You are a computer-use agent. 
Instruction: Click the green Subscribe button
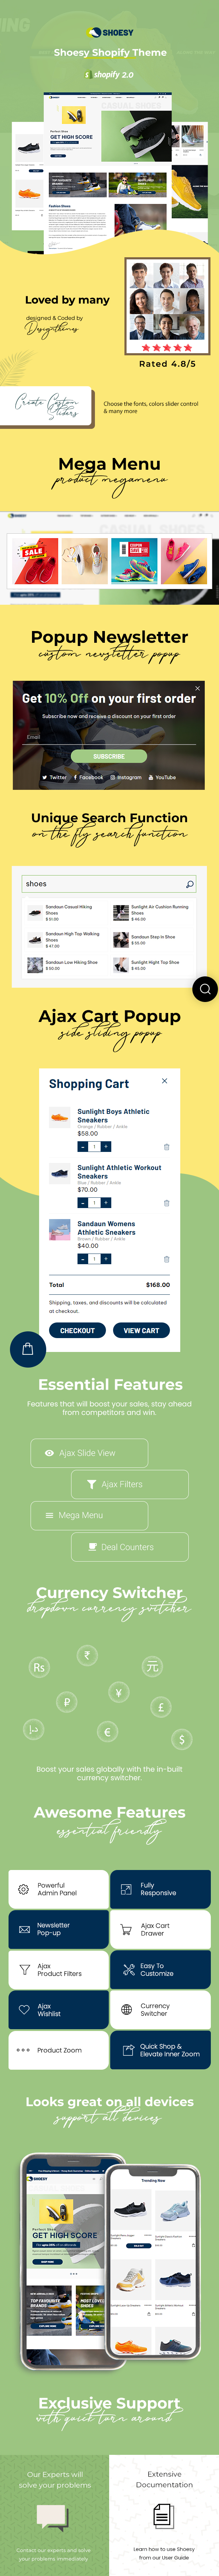109,756
